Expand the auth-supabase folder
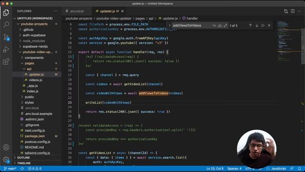Screen dimensions: 305x172 34,35
